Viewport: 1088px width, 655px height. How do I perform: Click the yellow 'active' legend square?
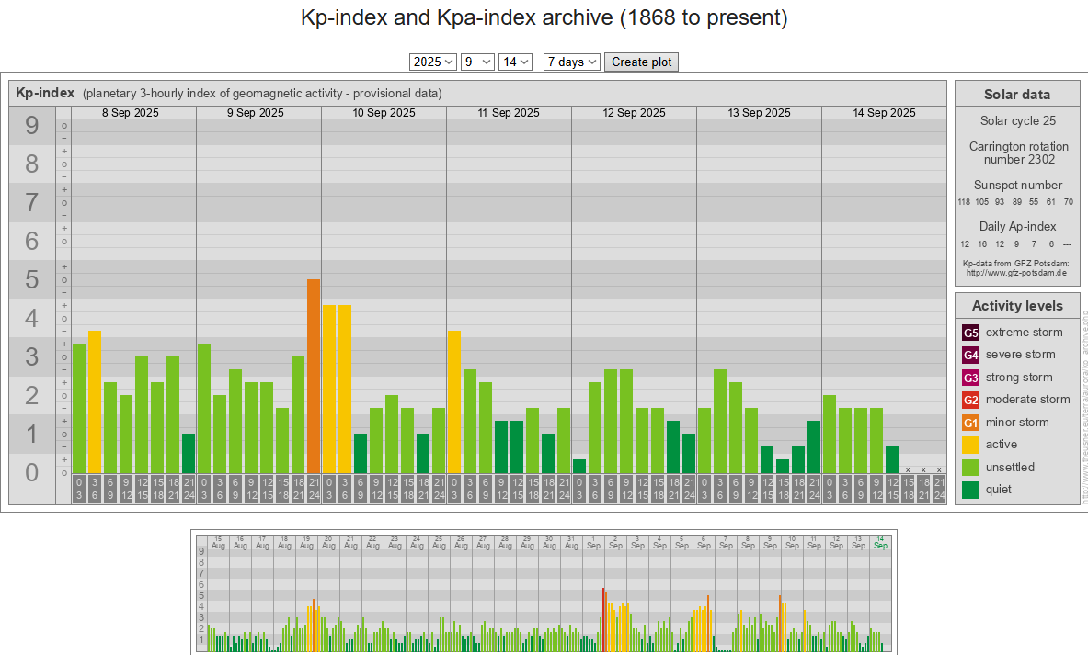point(970,445)
